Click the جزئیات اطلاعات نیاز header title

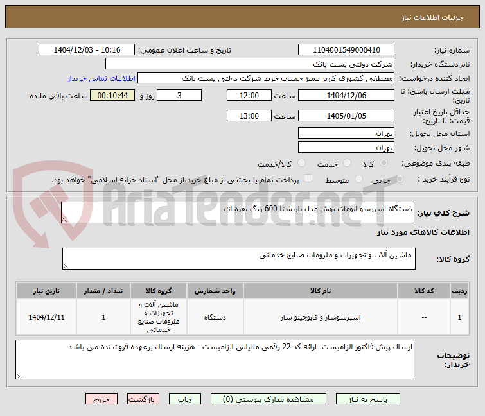pos(432,17)
